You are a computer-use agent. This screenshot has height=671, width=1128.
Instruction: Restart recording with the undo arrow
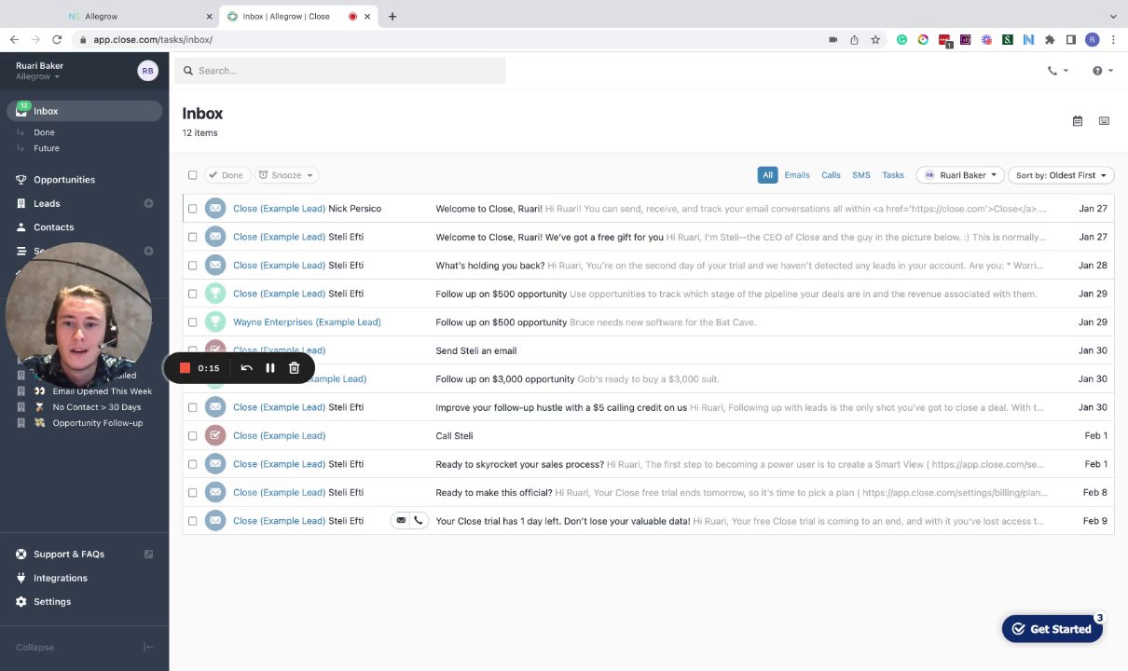pos(246,368)
